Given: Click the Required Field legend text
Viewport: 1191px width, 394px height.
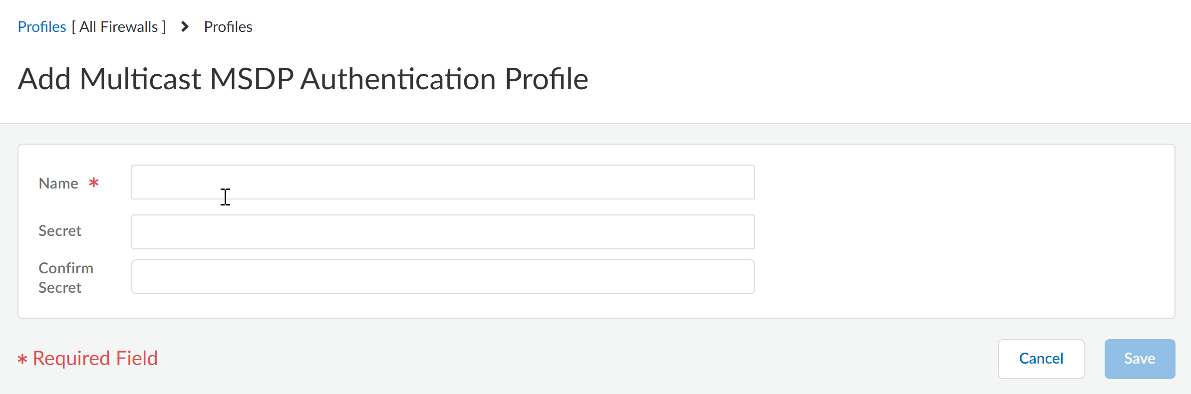Looking at the screenshot, I should pos(95,358).
